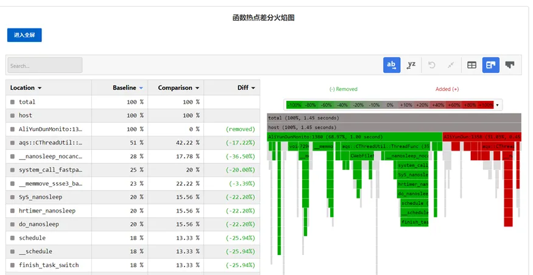Viewport: 533px width, 275px height.
Task: Select head-first 'ab' fit mode
Action: point(392,65)
